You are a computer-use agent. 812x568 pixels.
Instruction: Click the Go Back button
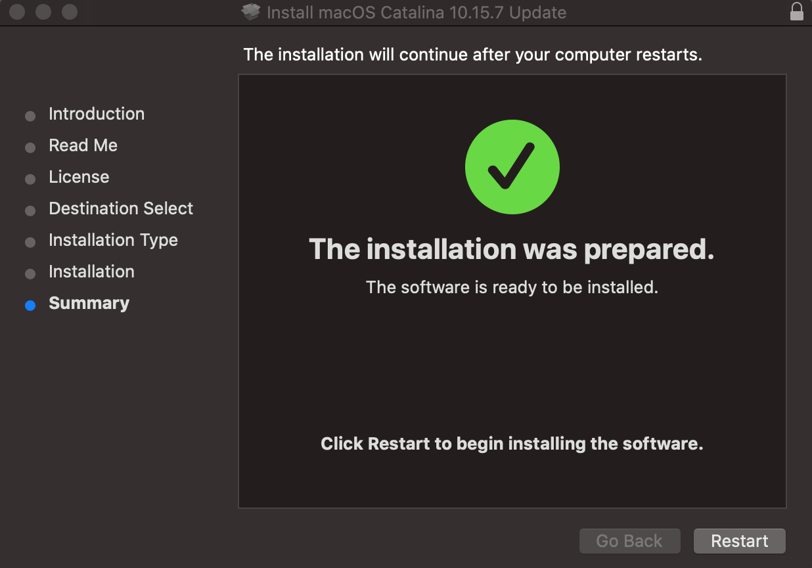tap(629, 541)
